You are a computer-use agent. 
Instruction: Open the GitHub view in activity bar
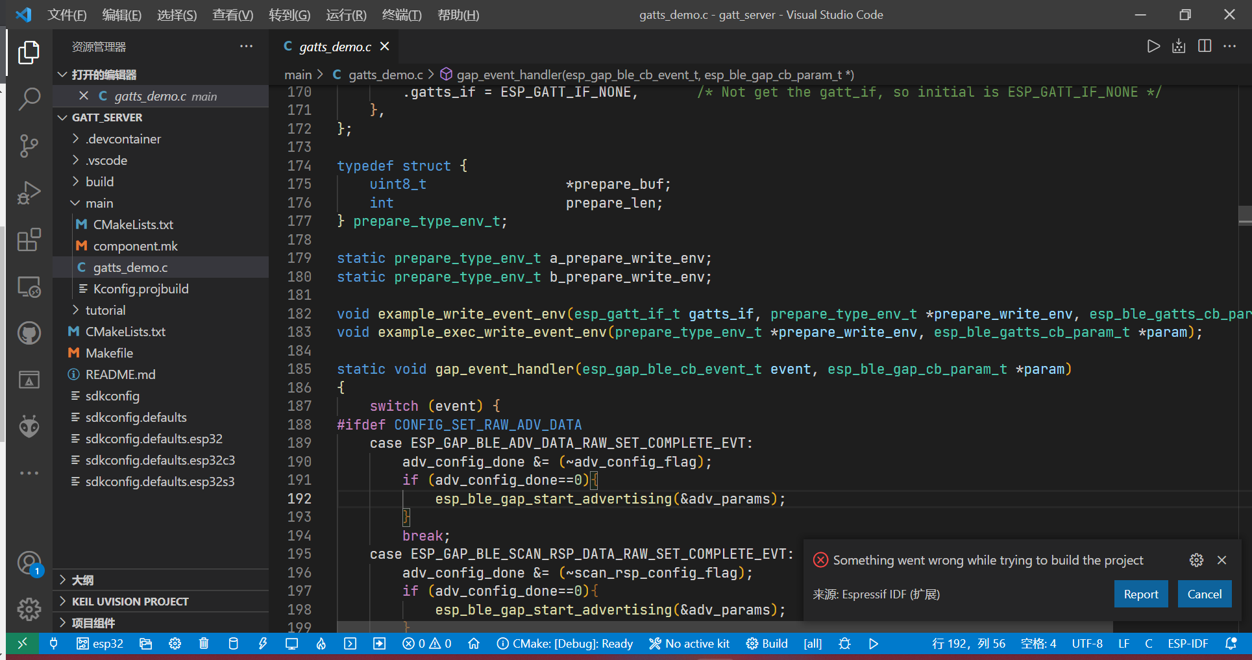tap(29, 333)
